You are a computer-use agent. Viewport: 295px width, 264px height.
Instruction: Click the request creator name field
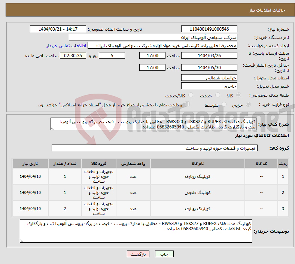[162, 46]
